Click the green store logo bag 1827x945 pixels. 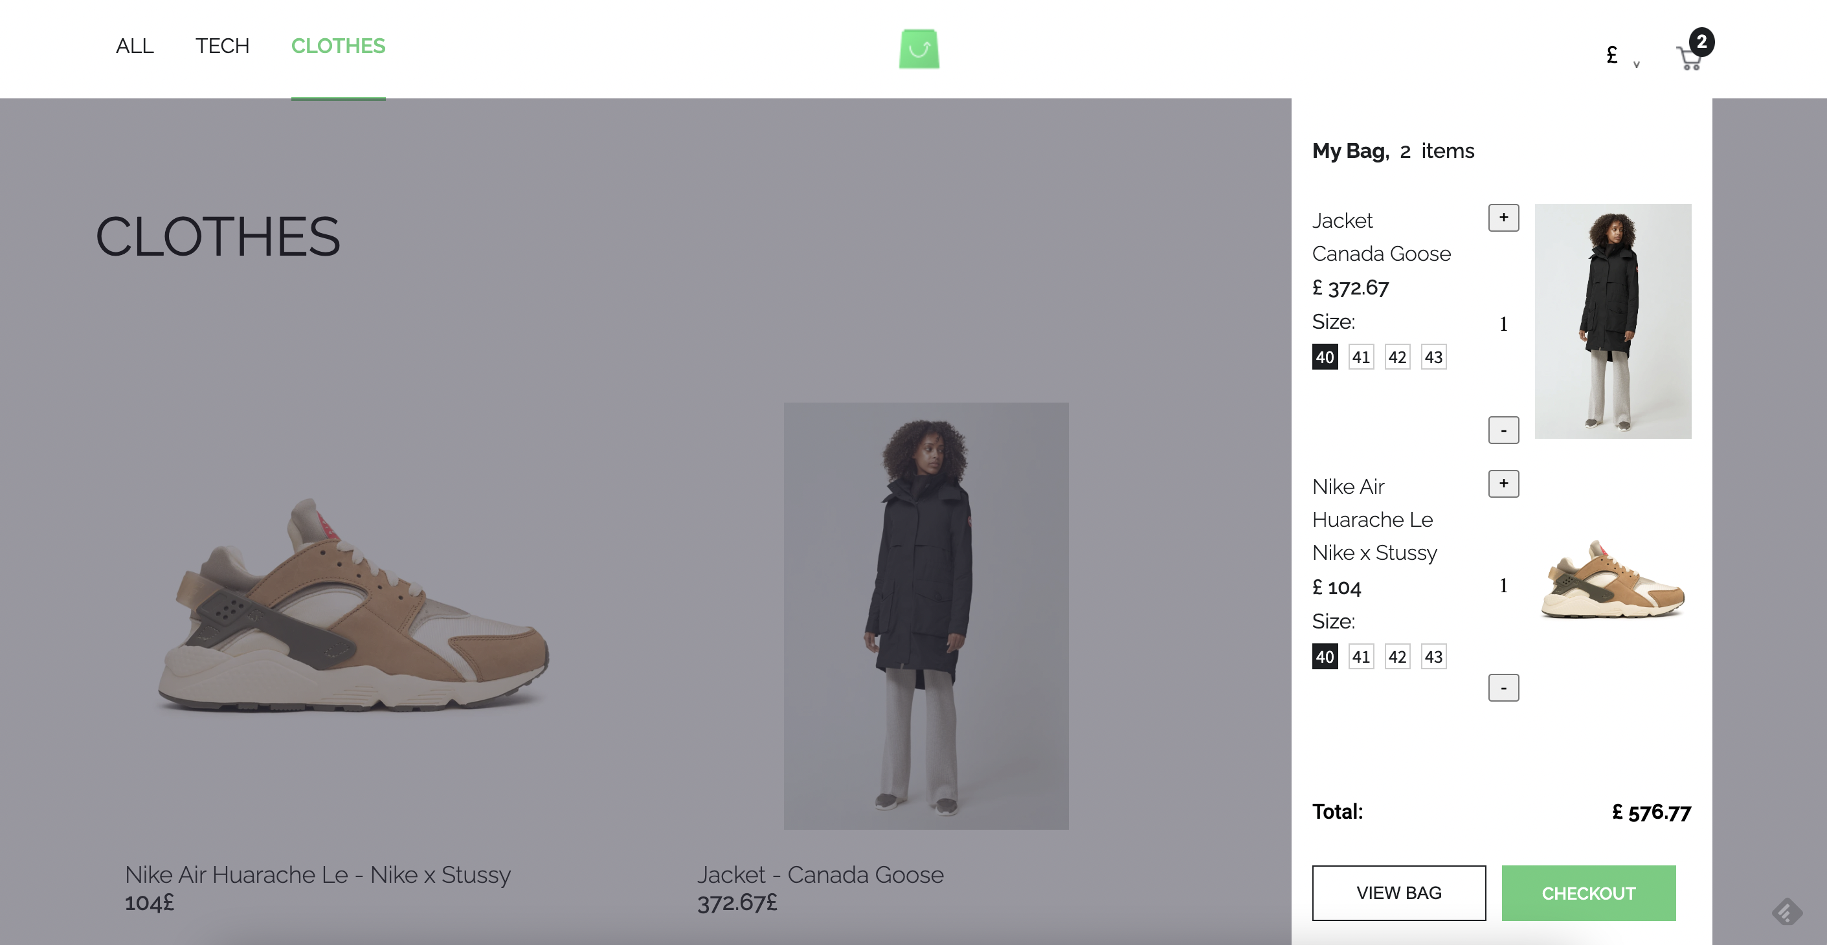(x=919, y=49)
